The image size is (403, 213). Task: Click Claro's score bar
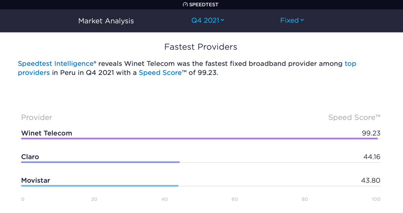(100, 162)
